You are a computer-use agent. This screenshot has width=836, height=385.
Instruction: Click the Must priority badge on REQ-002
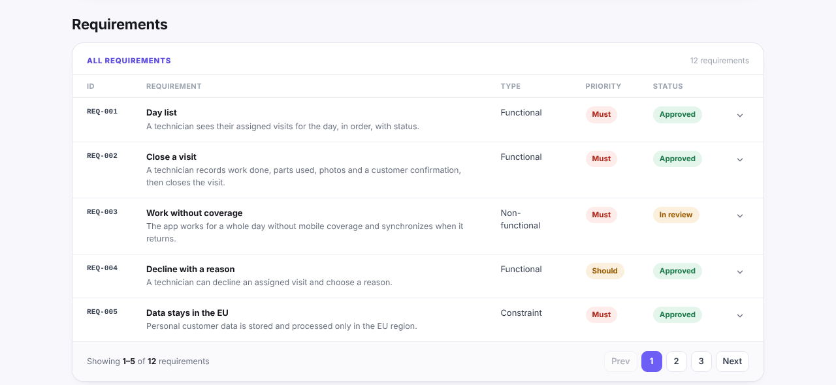click(x=602, y=159)
